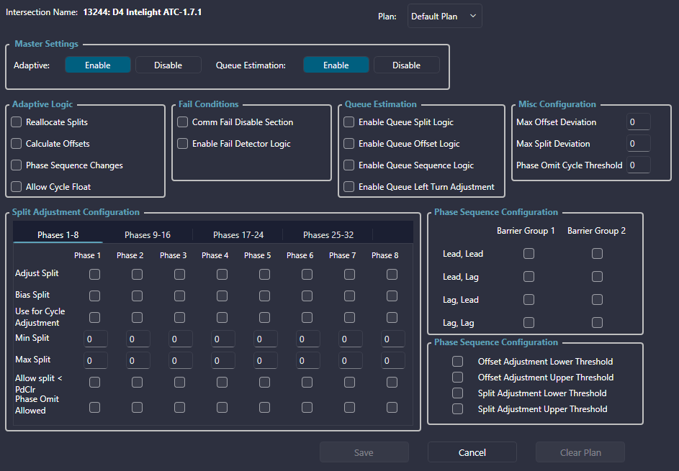Check the Reallocate Splits checkbox
Image resolution: width=679 pixels, height=471 pixels.
tap(17, 122)
